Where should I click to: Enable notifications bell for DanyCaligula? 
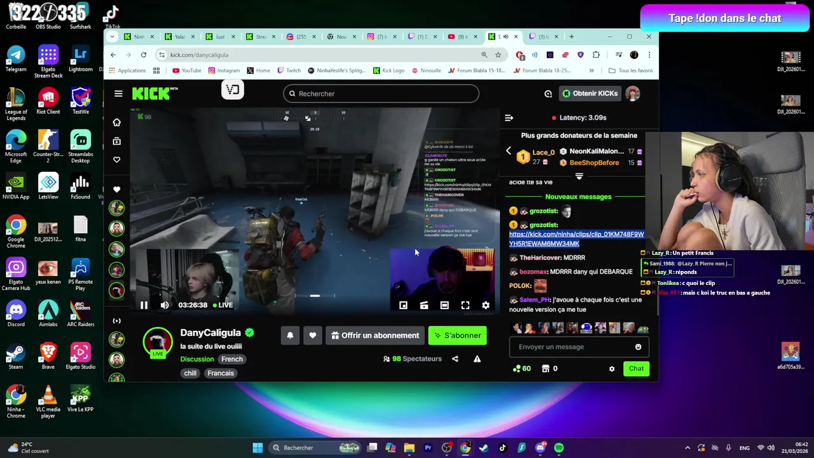pyautogui.click(x=290, y=335)
